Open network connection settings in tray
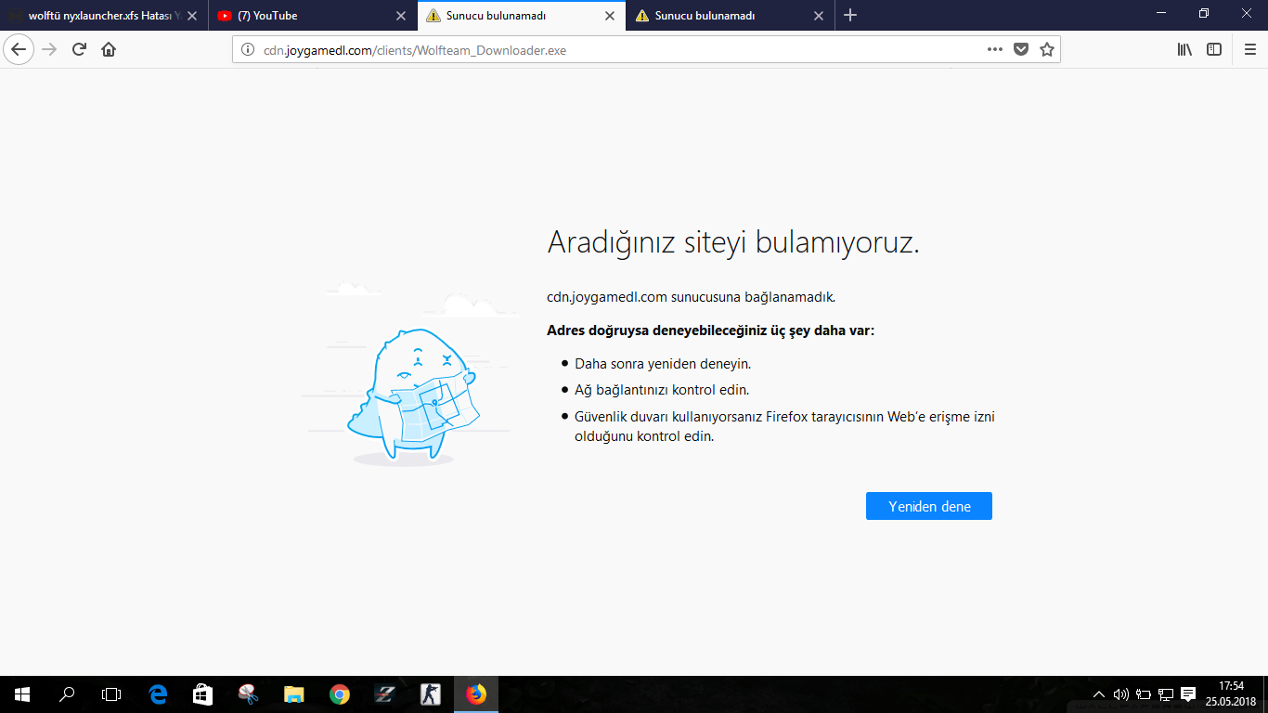Screen dimensions: 1268x713 1166,694
